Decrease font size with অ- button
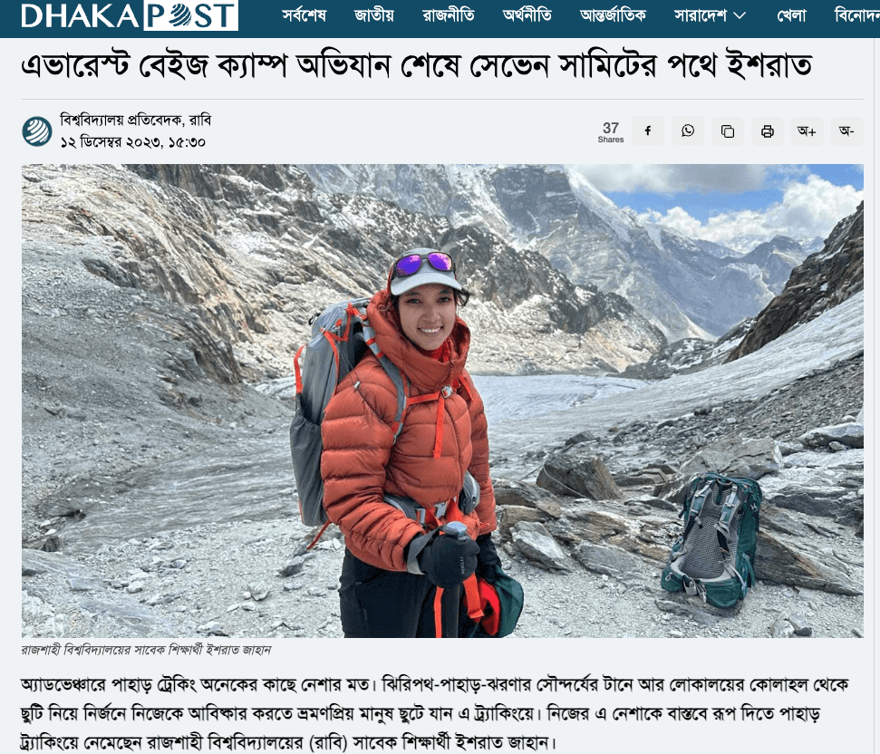This screenshot has height=754, width=880. [x=846, y=131]
